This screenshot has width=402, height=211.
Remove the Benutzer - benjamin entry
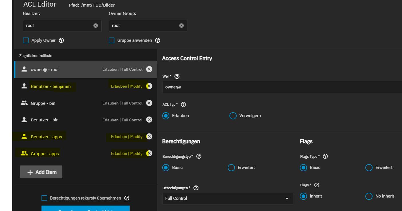coord(149,86)
